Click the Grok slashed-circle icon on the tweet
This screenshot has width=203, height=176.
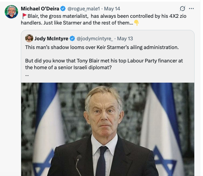pyautogui.click(x=183, y=9)
